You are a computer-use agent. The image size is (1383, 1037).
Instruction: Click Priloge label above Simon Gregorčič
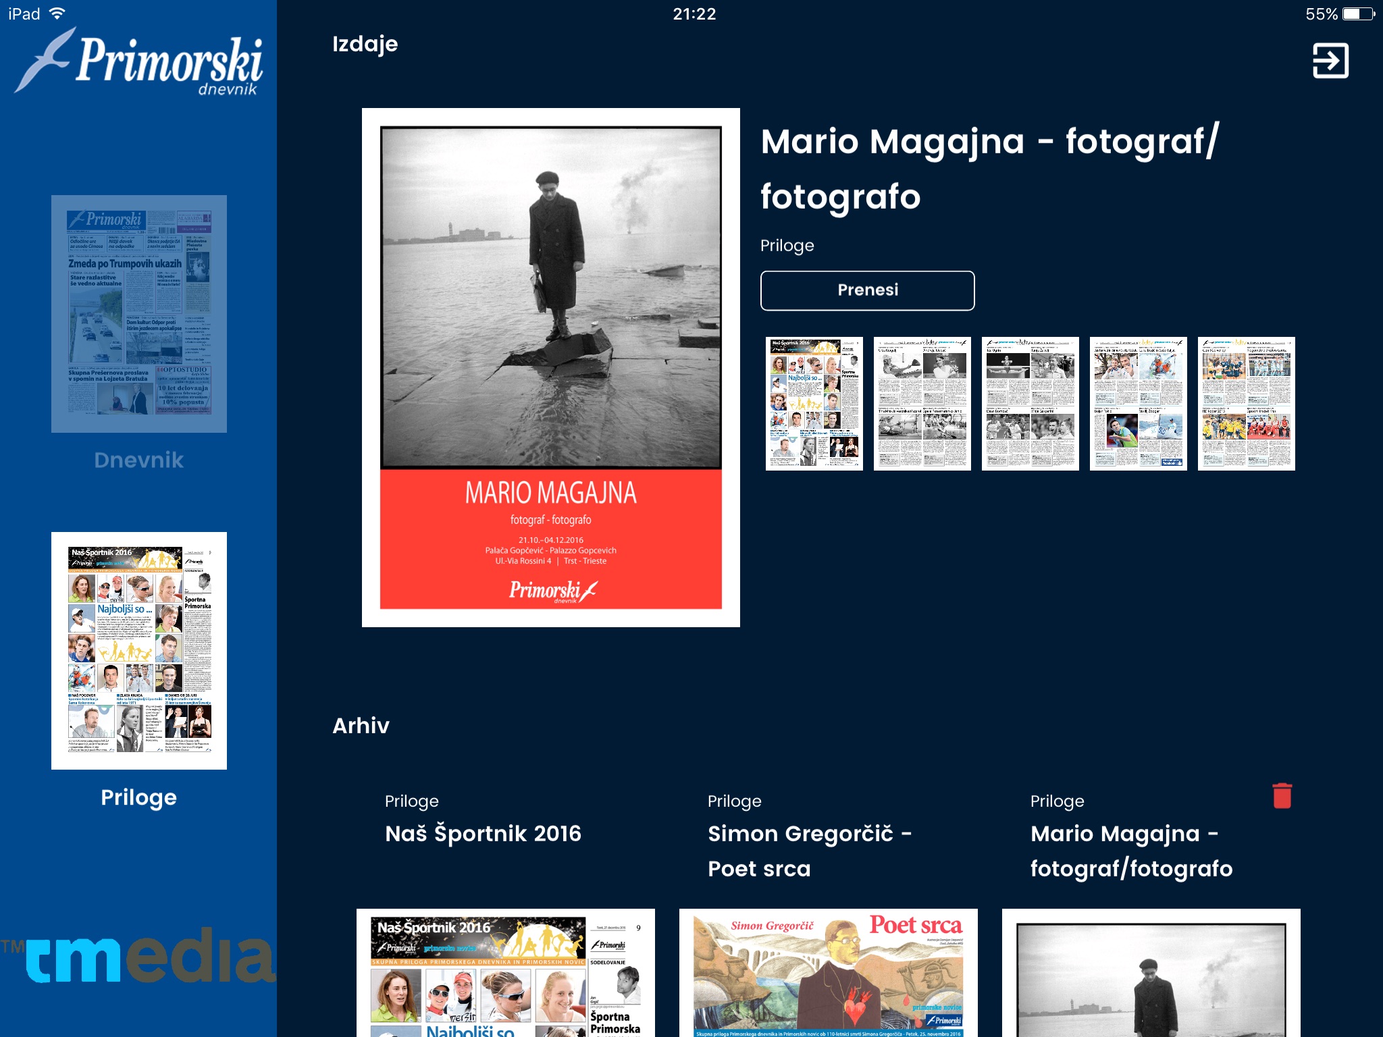click(x=735, y=801)
